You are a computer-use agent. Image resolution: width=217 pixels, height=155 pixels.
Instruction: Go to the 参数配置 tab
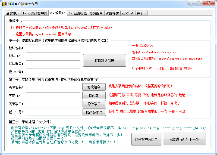point(96,13)
